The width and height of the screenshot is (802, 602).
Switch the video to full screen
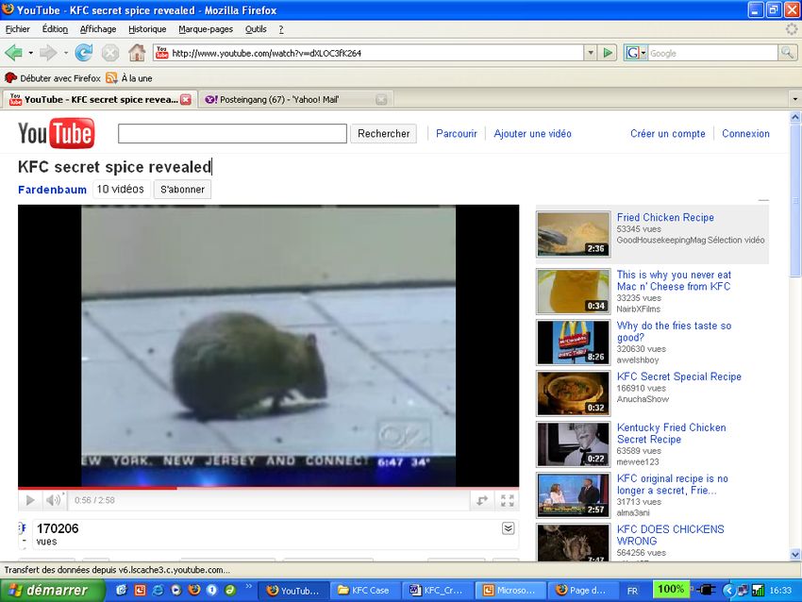point(507,500)
